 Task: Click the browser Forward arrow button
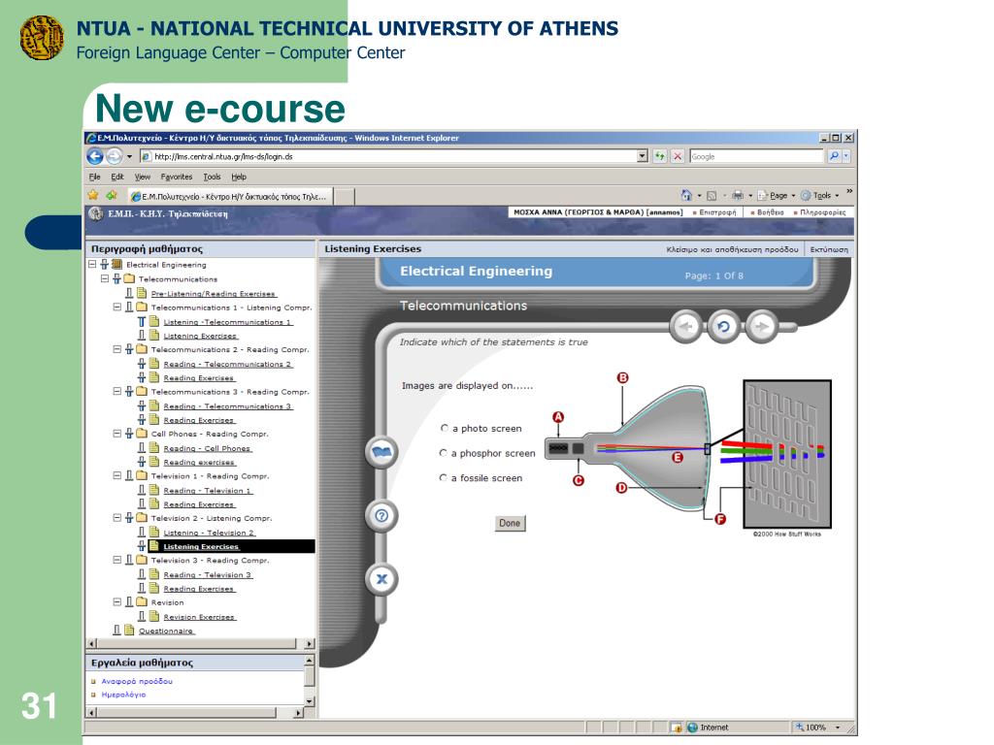115,156
